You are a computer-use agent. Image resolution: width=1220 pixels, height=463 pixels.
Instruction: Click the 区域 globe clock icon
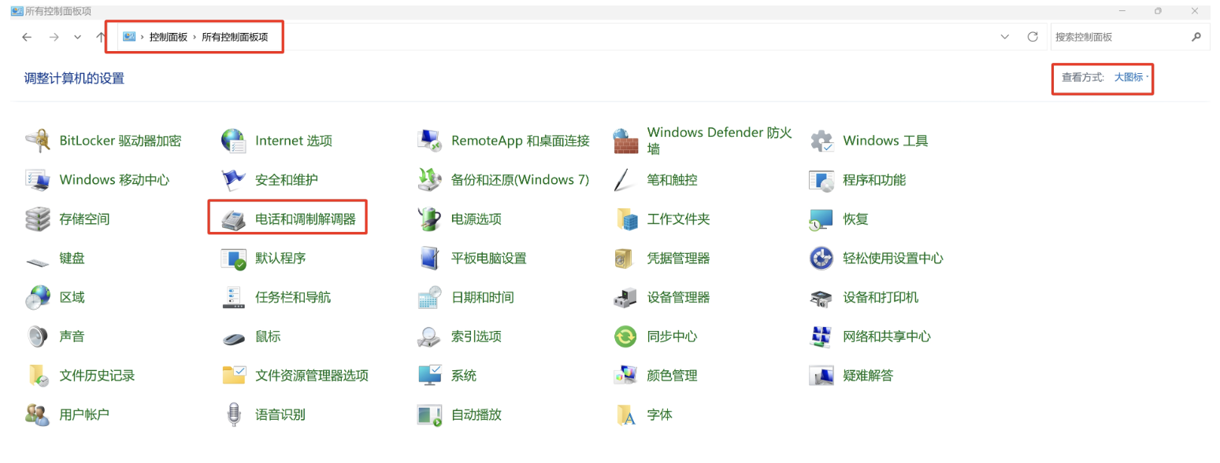coord(37,298)
